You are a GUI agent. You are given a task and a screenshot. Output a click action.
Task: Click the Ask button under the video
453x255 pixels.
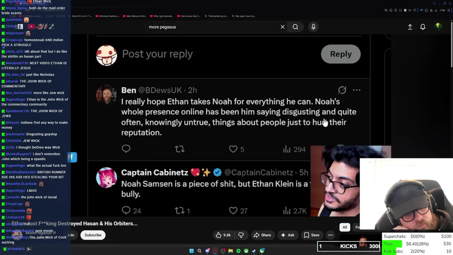click(x=287, y=235)
